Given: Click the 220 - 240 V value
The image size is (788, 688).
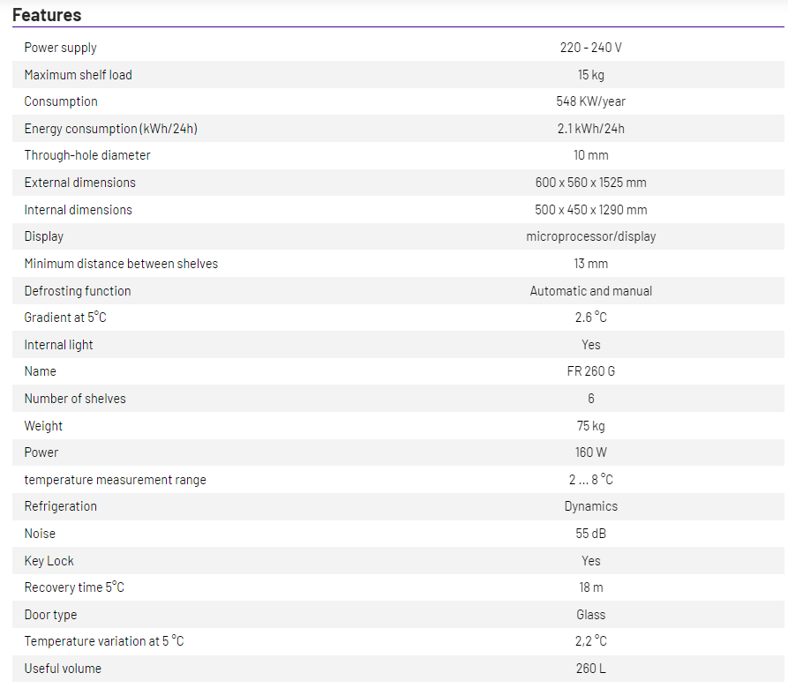Looking at the screenshot, I should coord(590,48).
